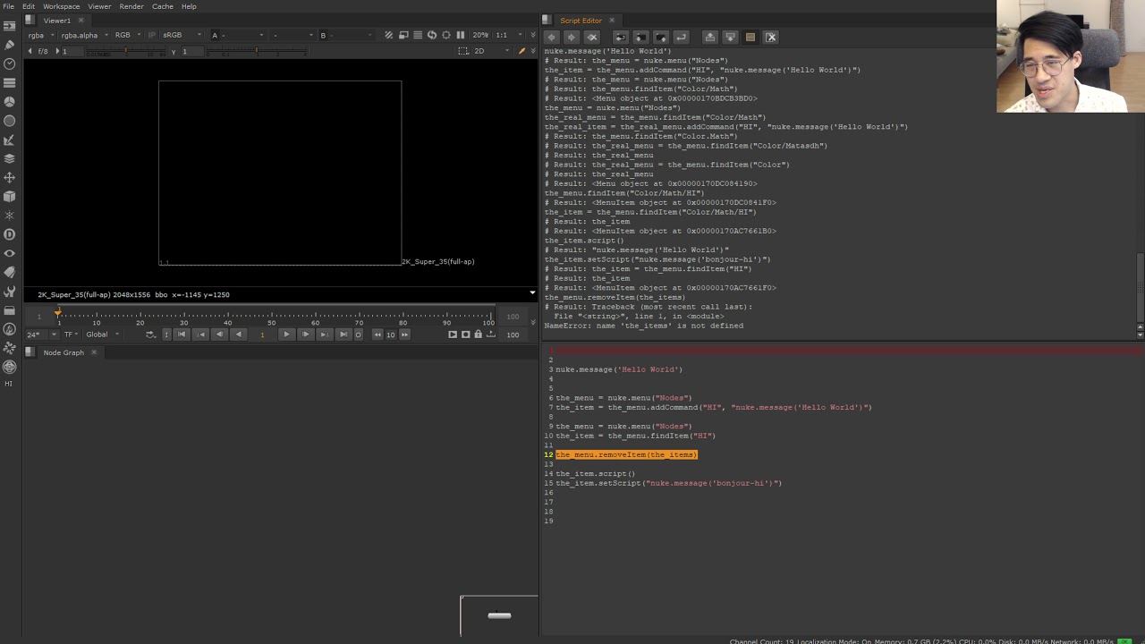The image size is (1145, 644).
Task: Open the 3D nodes cube icon
Action: click(x=9, y=196)
